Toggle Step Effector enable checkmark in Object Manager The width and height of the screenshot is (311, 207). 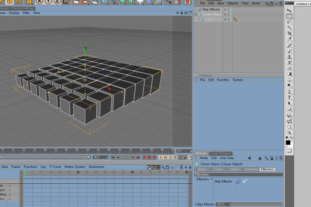pyautogui.click(x=231, y=9)
